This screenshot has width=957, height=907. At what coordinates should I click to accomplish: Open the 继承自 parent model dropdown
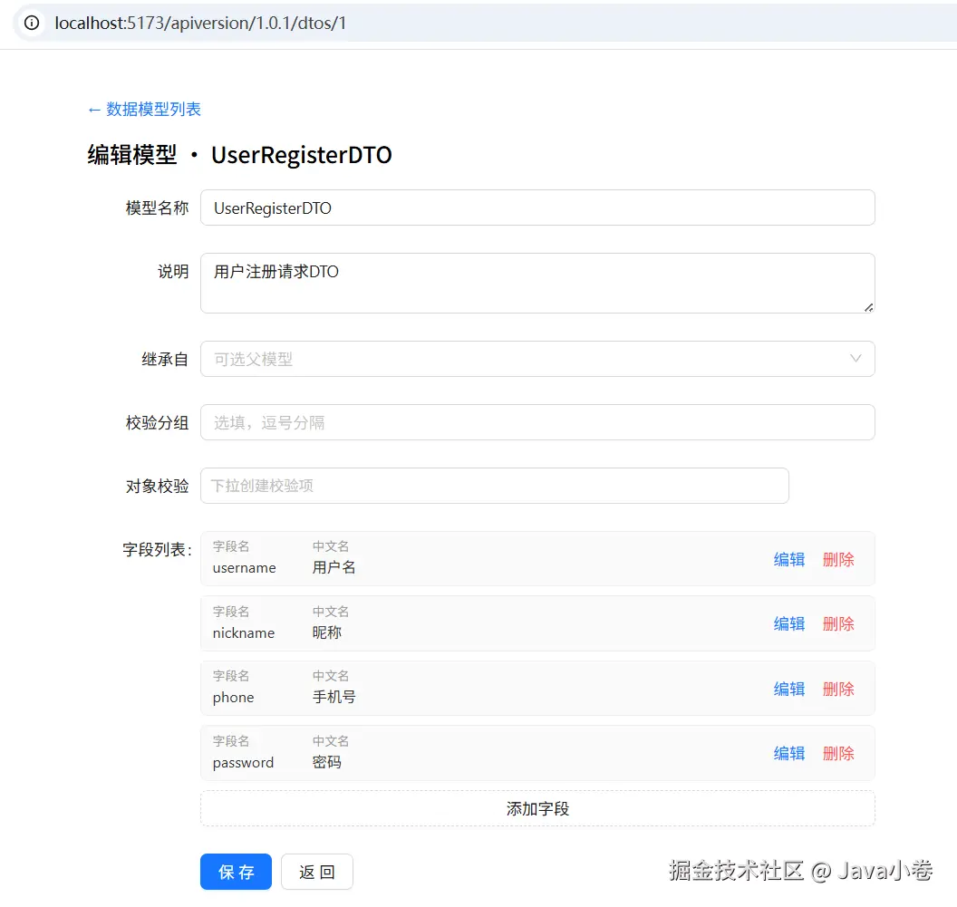tap(537, 359)
